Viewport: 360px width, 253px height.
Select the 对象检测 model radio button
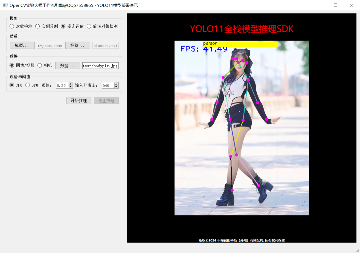21,26
